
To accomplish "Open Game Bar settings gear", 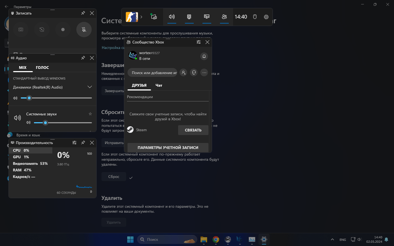I will coord(266,17).
